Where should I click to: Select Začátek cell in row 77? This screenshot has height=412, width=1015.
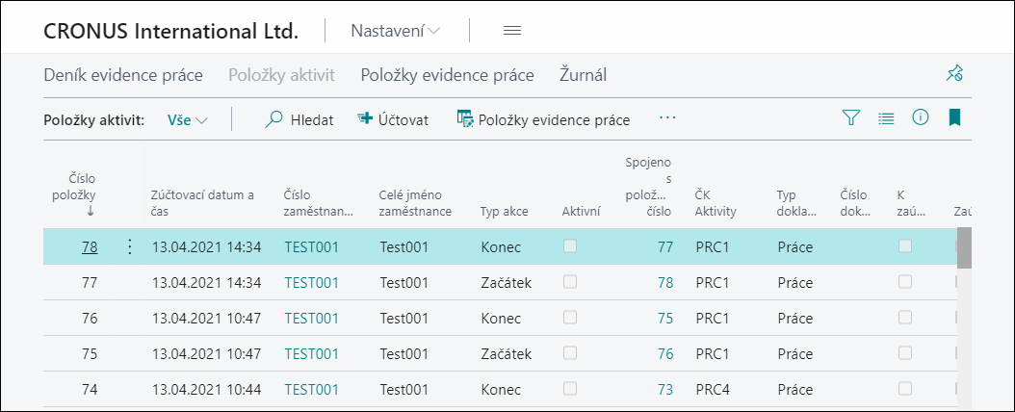coord(507,283)
